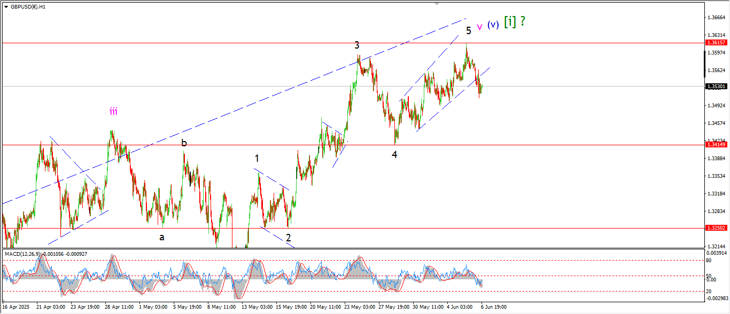Click the red 1.34149 price tag
This screenshot has height=314, width=730.
(716, 145)
